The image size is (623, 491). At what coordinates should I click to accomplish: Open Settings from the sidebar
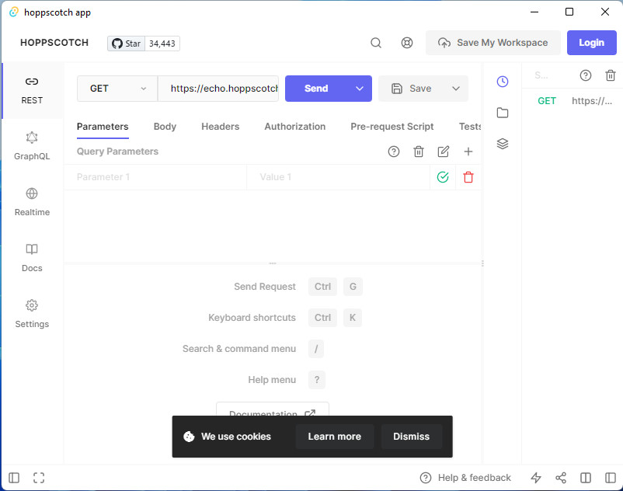32,314
